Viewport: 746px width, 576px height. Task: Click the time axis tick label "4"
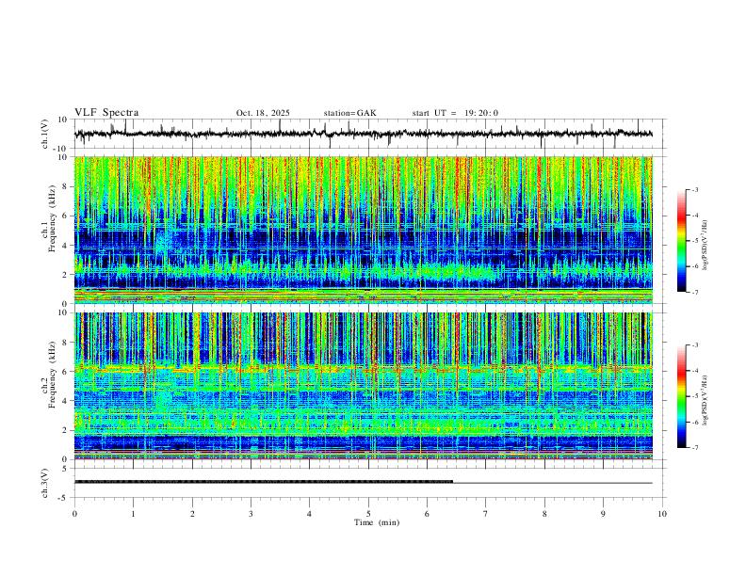(x=309, y=514)
